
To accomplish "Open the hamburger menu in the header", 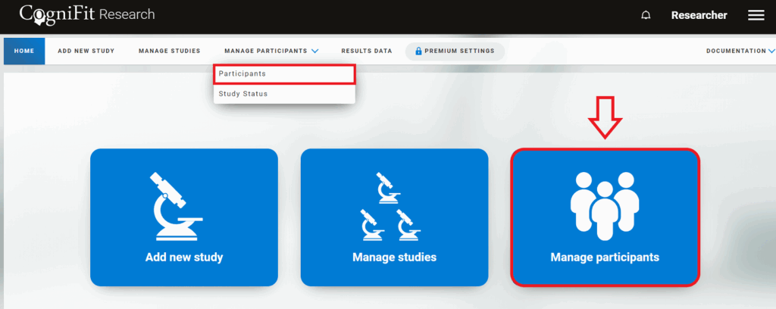I will tap(756, 15).
